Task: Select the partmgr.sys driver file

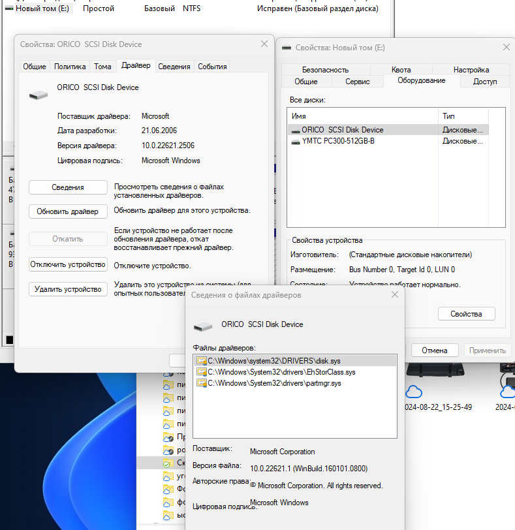Action: coord(295,383)
